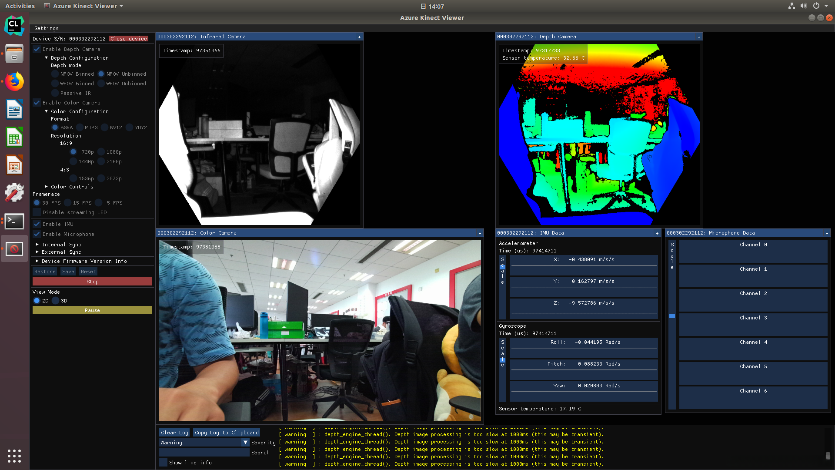Show Applications grid icon
The width and height of the screenshot is (835, 470).
coord(14,456)
